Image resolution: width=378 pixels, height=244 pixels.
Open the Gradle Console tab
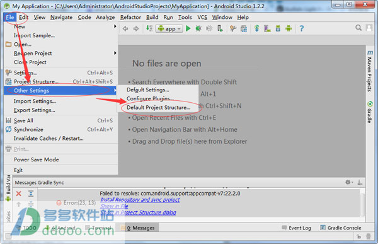coord(341,228)
